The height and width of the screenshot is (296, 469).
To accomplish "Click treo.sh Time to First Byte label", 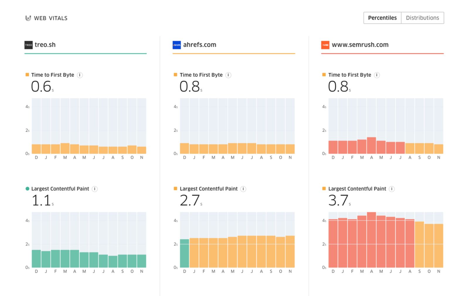I will pos(53,75).
